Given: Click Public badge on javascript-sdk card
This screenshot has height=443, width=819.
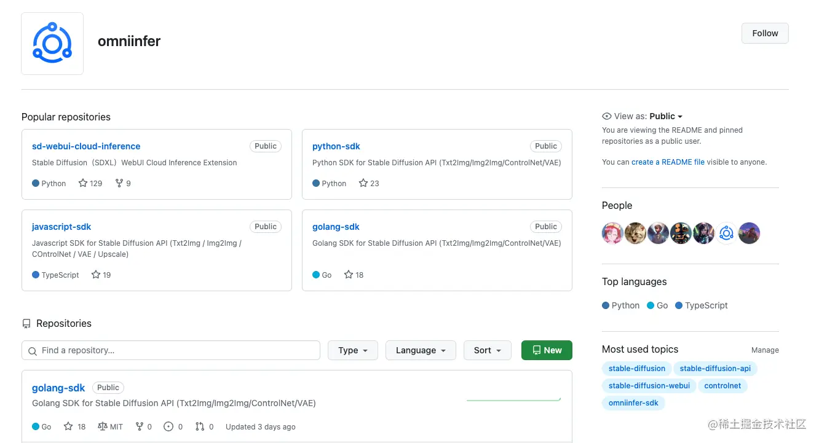Looking at the screenshot, I should coord(266,227).
